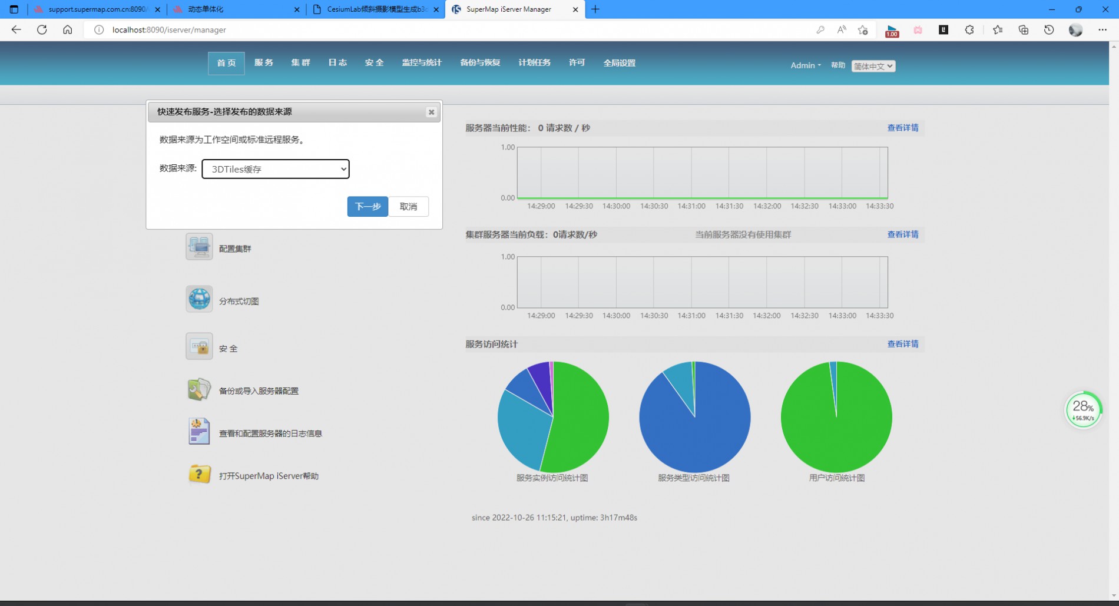Viewport: 1119px width, 606px height.
Task: Click the network speed 28% floating widget
Action: coord(1083,410)
